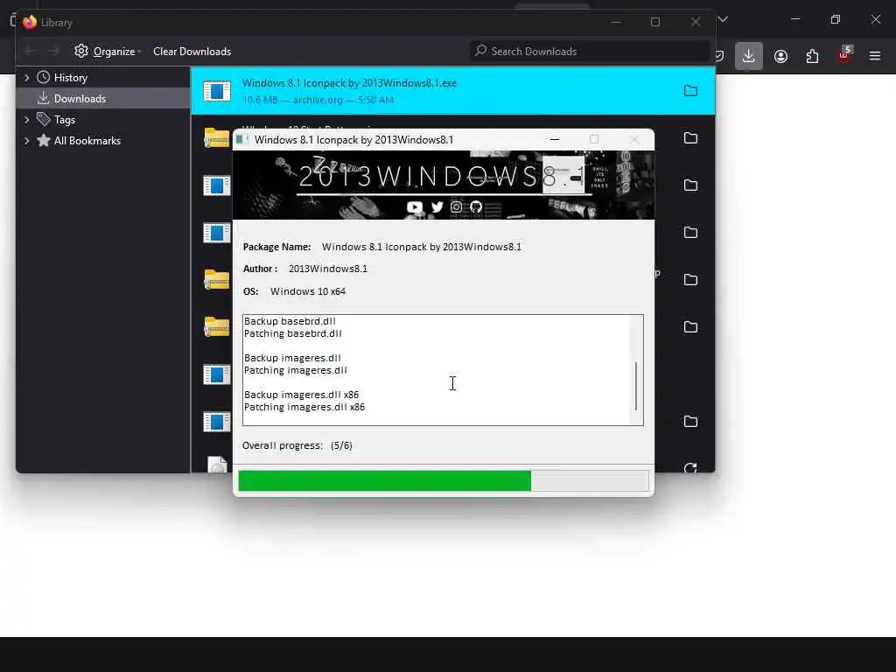
Task: Open the GitHub icon in installer banner
Action: (476, 206)
